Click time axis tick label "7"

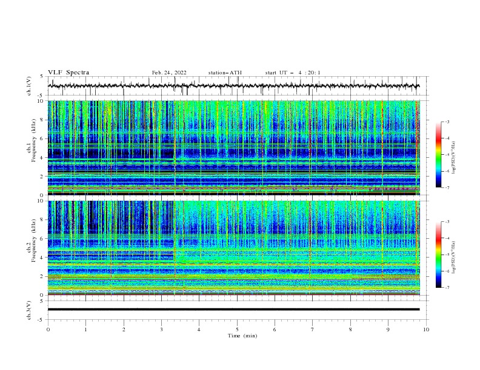tap(312, 329)
